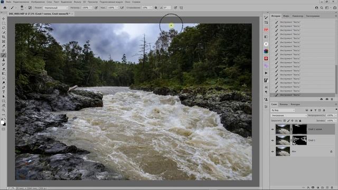Click the foreground color swatch

pos(2,122)
